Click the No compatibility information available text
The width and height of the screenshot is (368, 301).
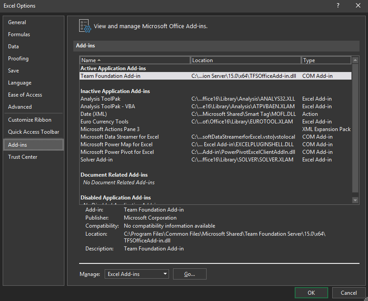point(169,226)
